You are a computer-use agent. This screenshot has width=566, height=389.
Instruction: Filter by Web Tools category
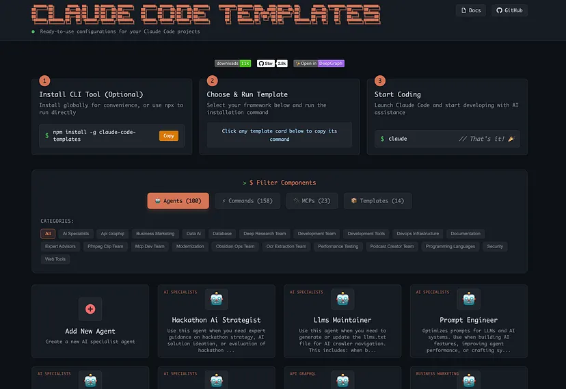coord(55,259)
